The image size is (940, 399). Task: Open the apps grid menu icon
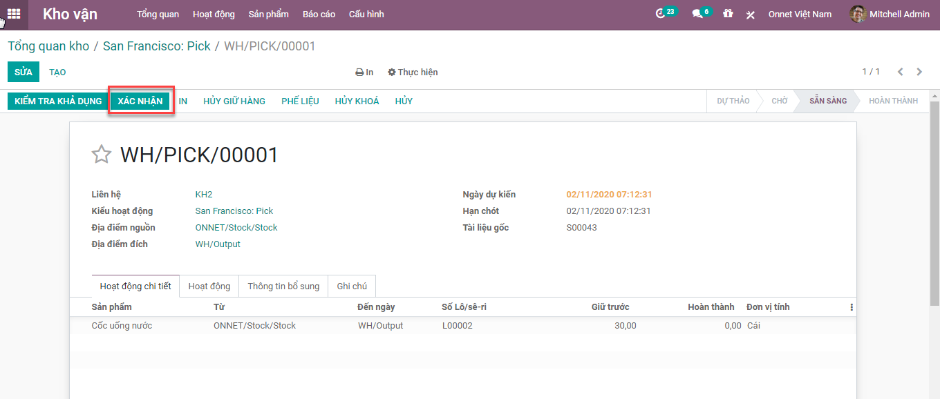pos(14,14)
